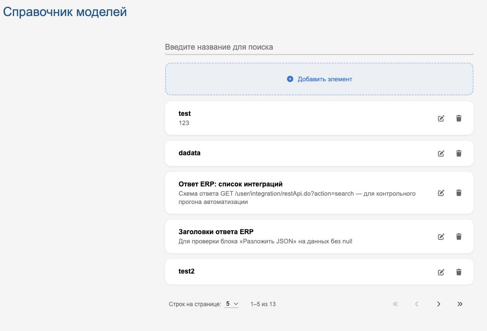Delete the 'test' model entry
This screenshot has width=487, height=331.
coord(459,118)
